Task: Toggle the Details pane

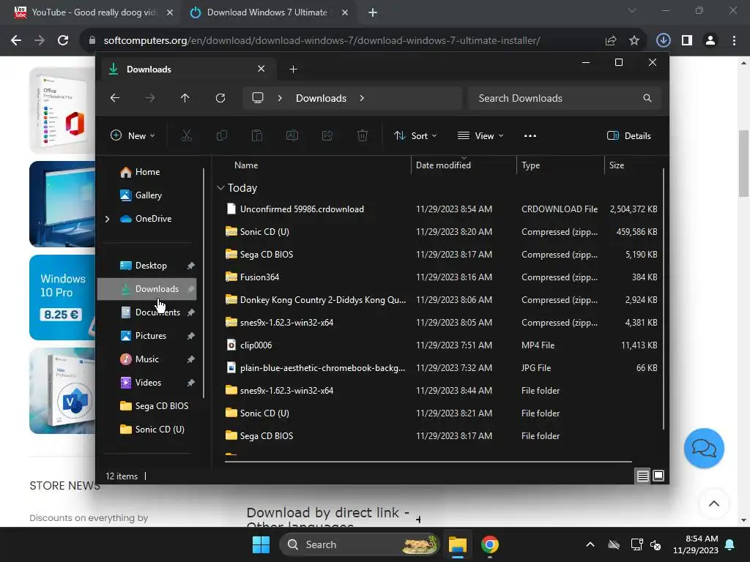Action: [629, 135]
